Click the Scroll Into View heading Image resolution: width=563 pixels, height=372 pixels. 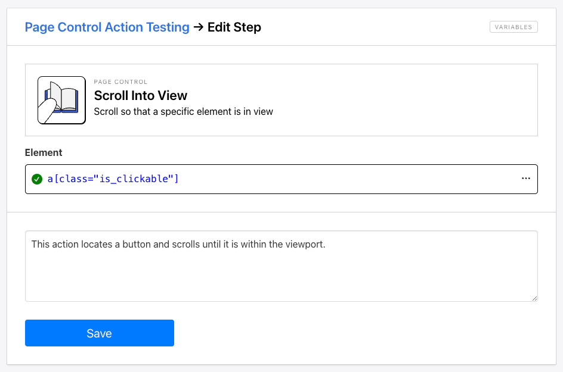(140, 96)
